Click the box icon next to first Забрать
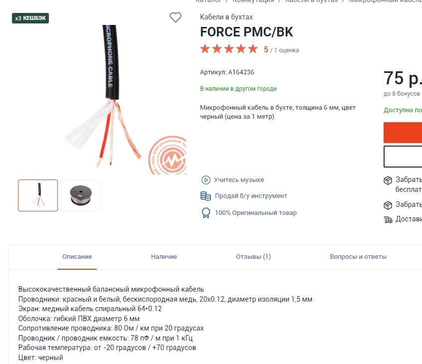Viewport: 422px width, 364px height. (x=388, y=181)
